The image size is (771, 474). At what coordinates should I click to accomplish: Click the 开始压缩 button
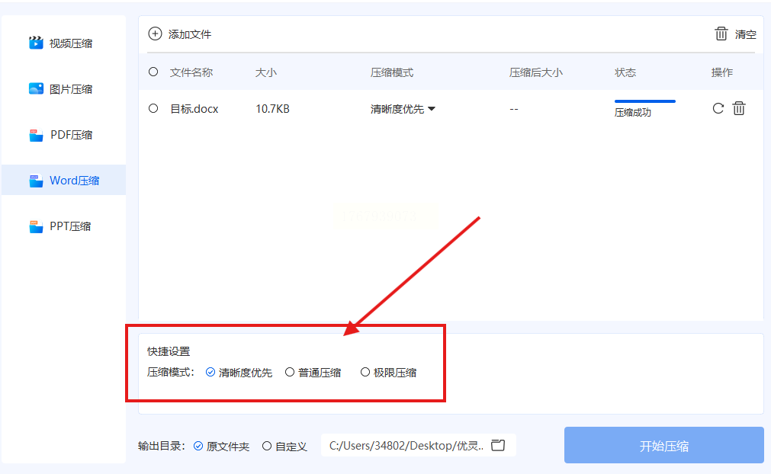(663, 445)
